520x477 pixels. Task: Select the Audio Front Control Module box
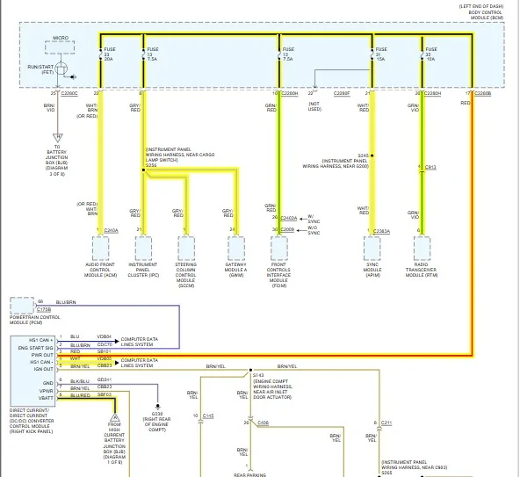tap(100, 248)
